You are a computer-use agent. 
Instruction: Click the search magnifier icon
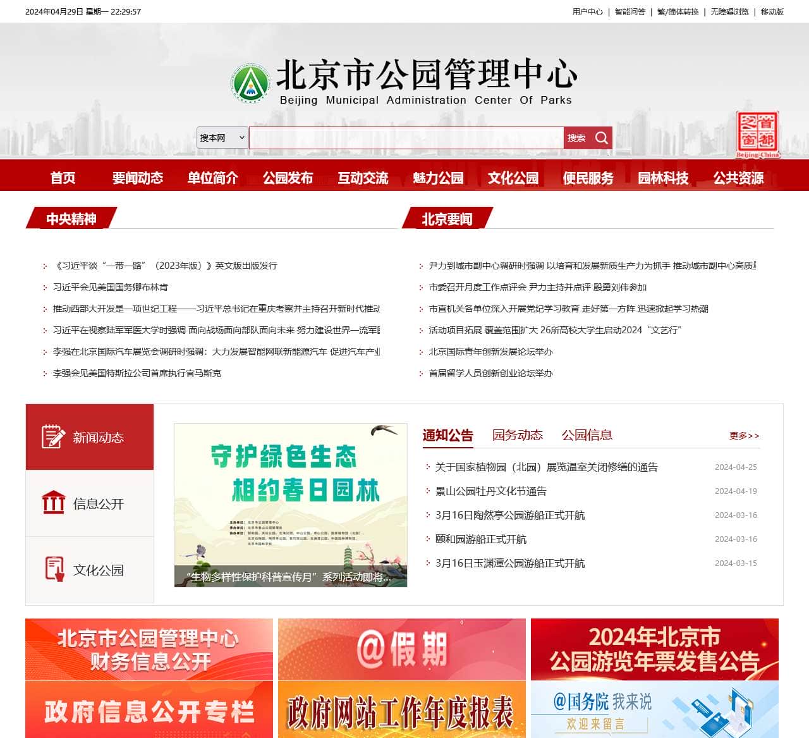[x=601, y=137]
